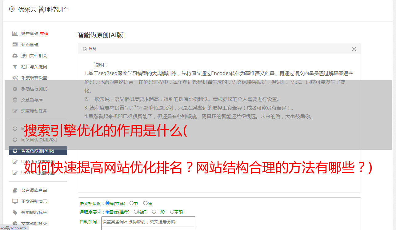The height and width of the screenshot is (230, 396).
Task: Select 语义相似度 中 radio option
Action: point(131,203)
